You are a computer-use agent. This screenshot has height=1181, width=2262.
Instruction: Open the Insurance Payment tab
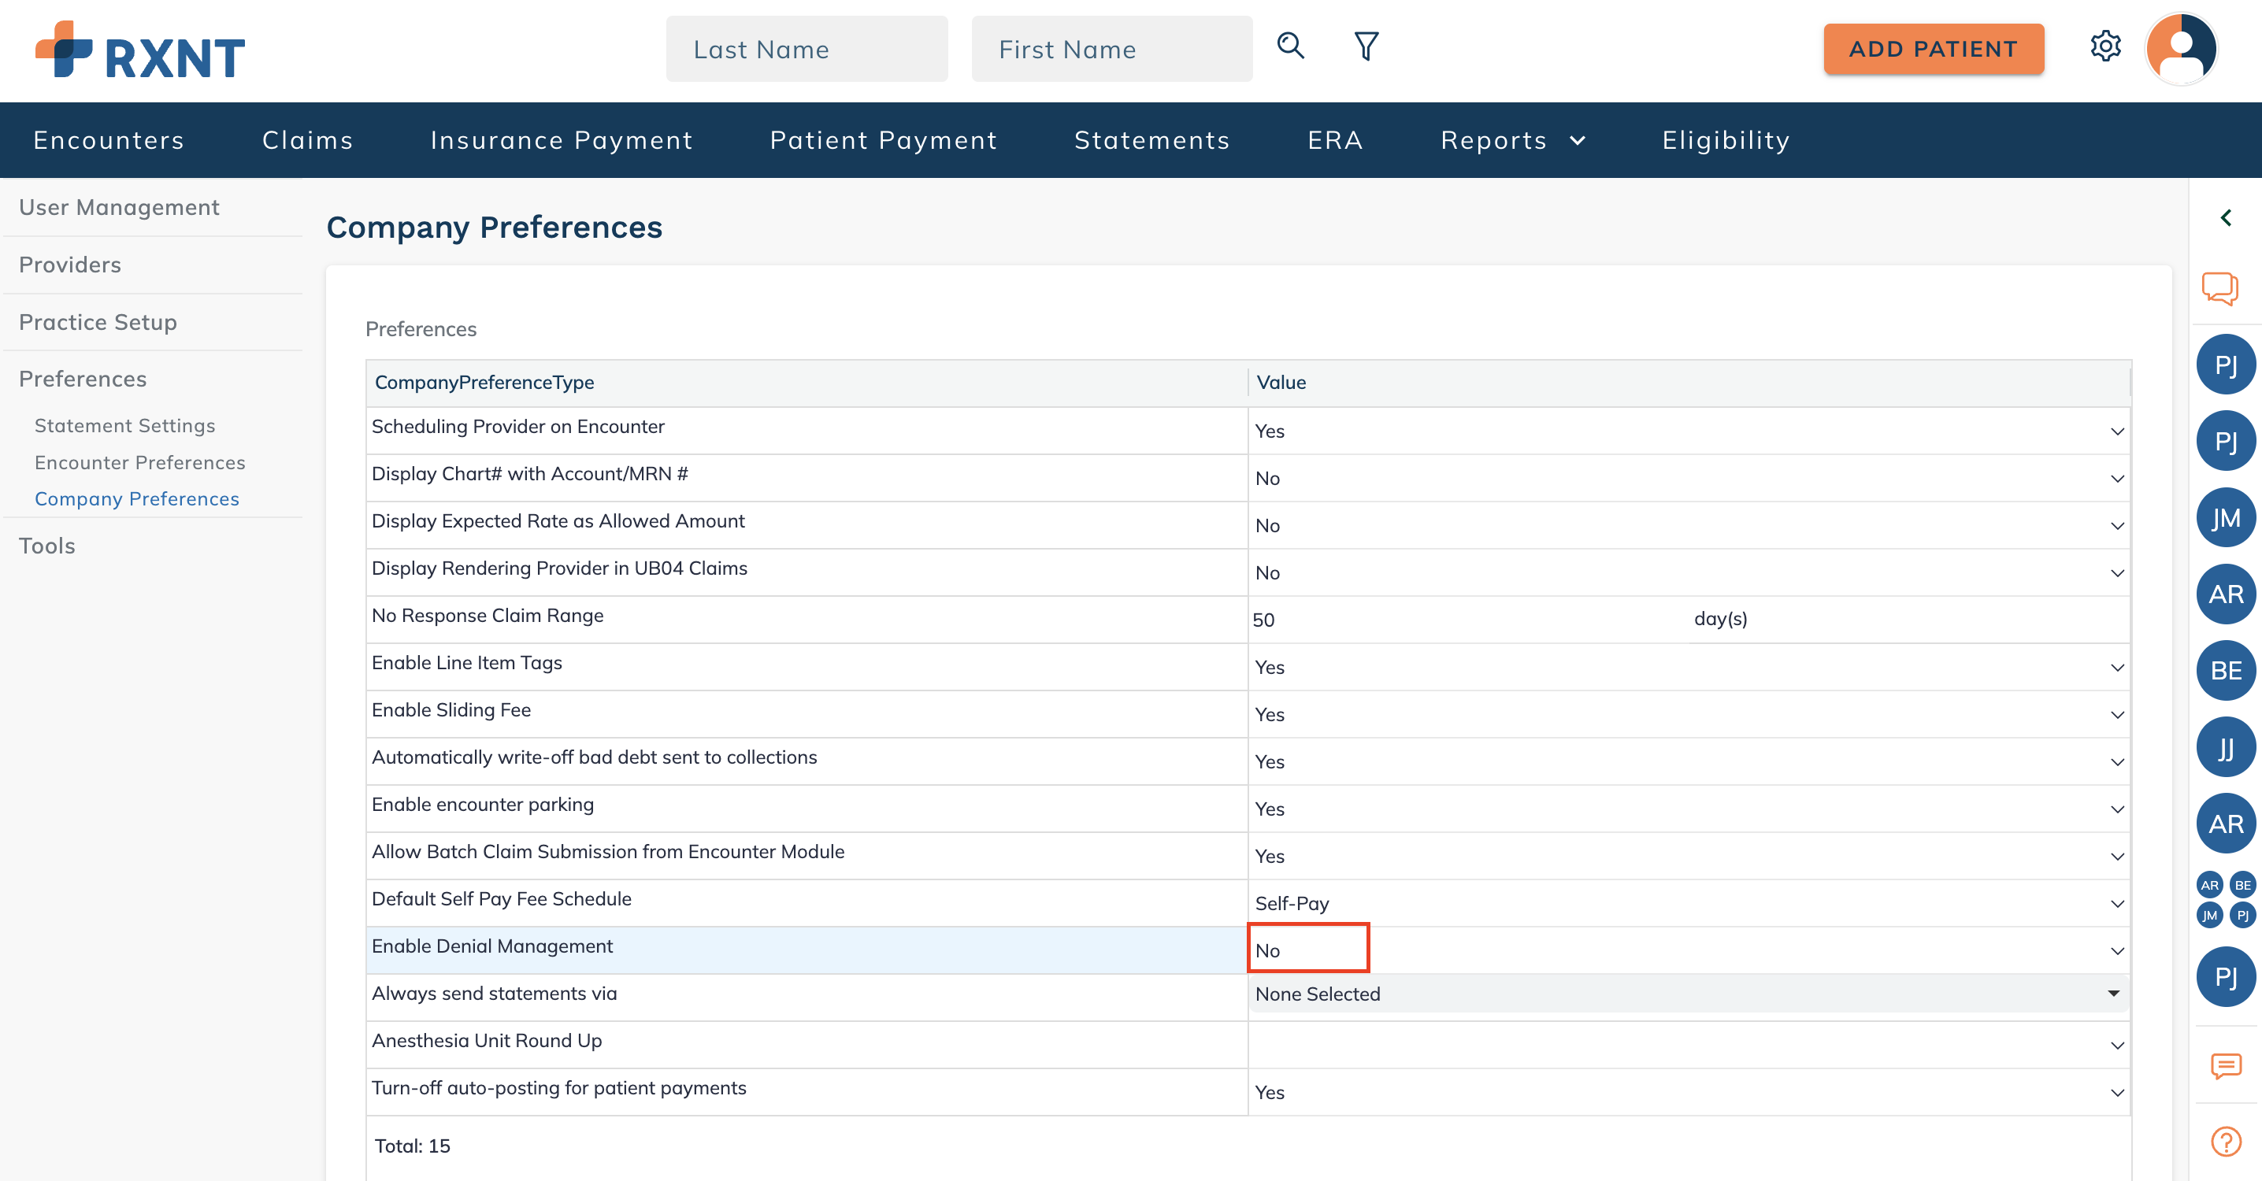pos(561,140)
